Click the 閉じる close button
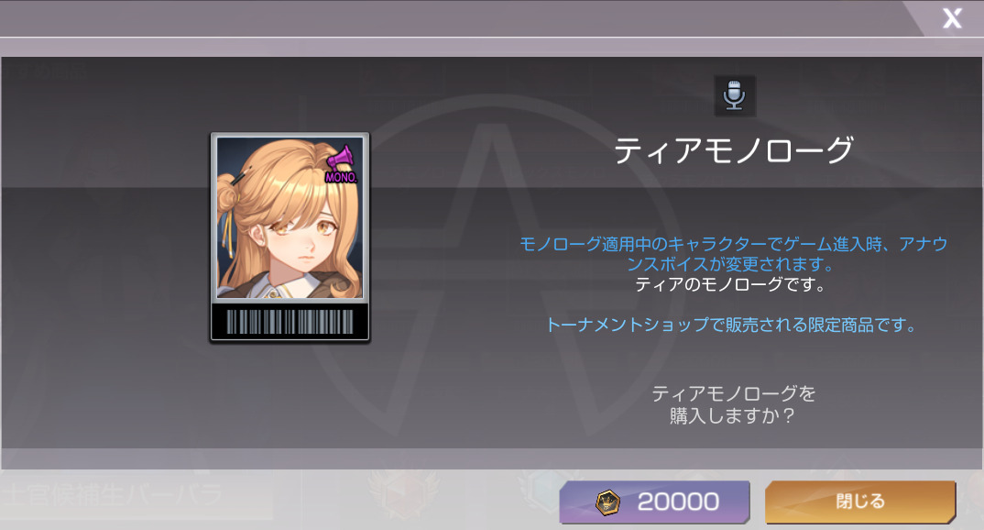Image resolution: width=984 pixels, height=530 pixels. (x=859, y=502)
